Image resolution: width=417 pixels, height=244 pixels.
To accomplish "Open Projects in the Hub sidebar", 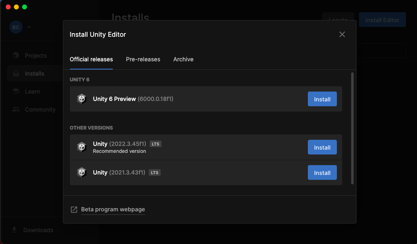I will click(x=36, y=55).
